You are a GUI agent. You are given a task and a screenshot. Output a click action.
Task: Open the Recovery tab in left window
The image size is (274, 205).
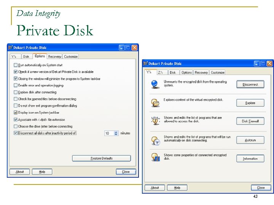point(55,57)
